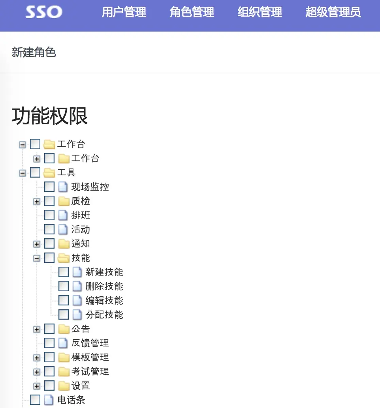Expand the 质检 folder

(x=37, y=201)
